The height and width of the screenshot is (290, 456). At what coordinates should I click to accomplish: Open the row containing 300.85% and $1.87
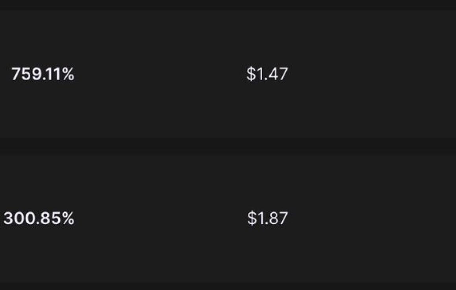pyautogui.click(x=228, y=218)
